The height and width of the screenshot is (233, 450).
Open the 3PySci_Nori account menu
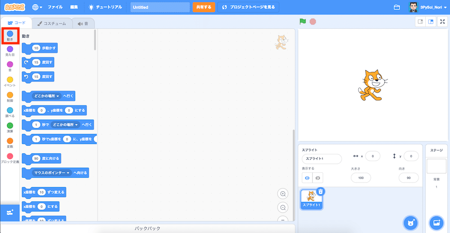pyautogui.click(x=427, y=8)
